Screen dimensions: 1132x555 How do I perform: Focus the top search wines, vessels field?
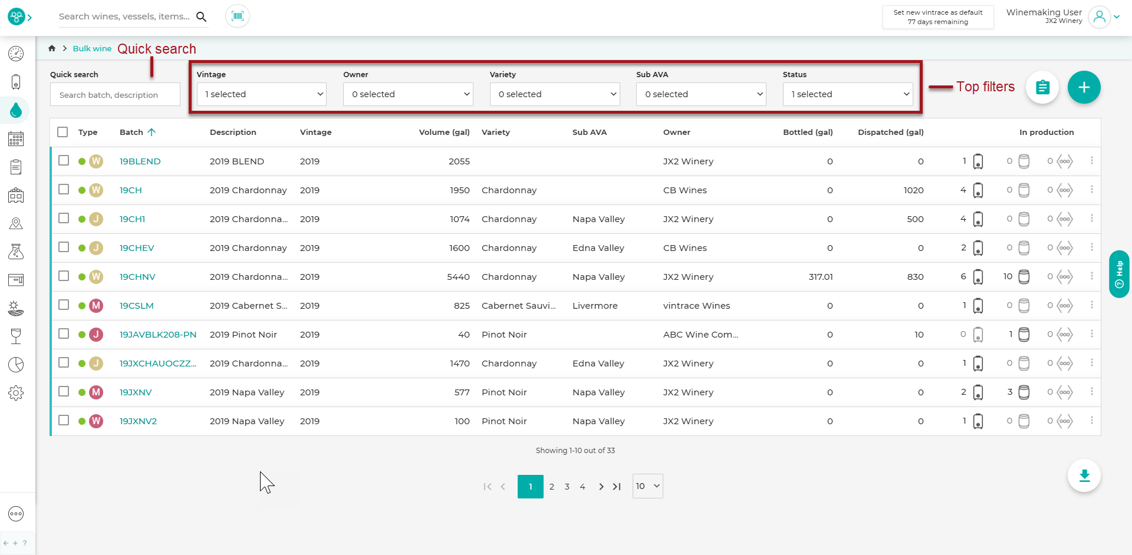point(124,16)
